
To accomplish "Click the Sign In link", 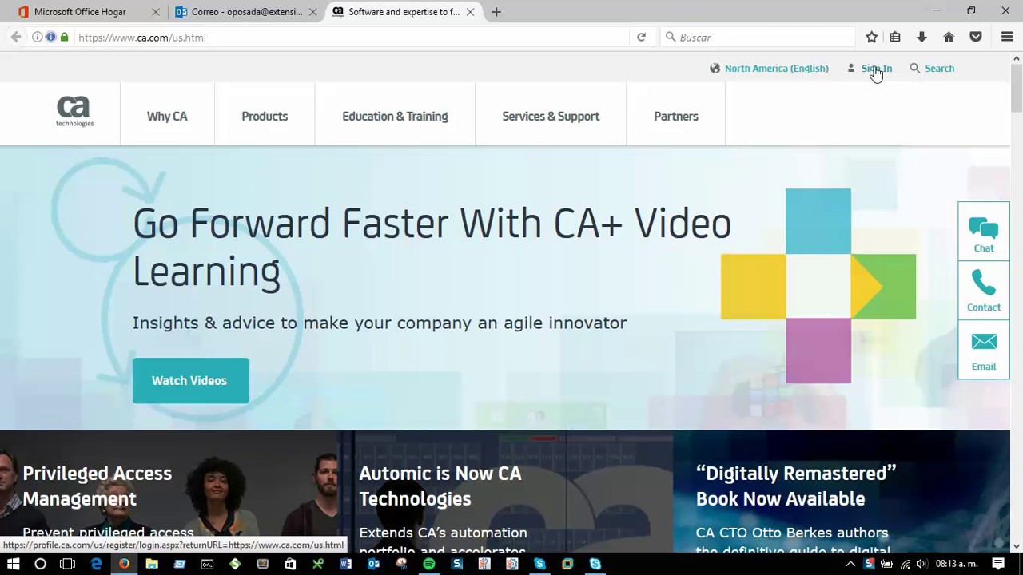I will [x=877, y=68].
